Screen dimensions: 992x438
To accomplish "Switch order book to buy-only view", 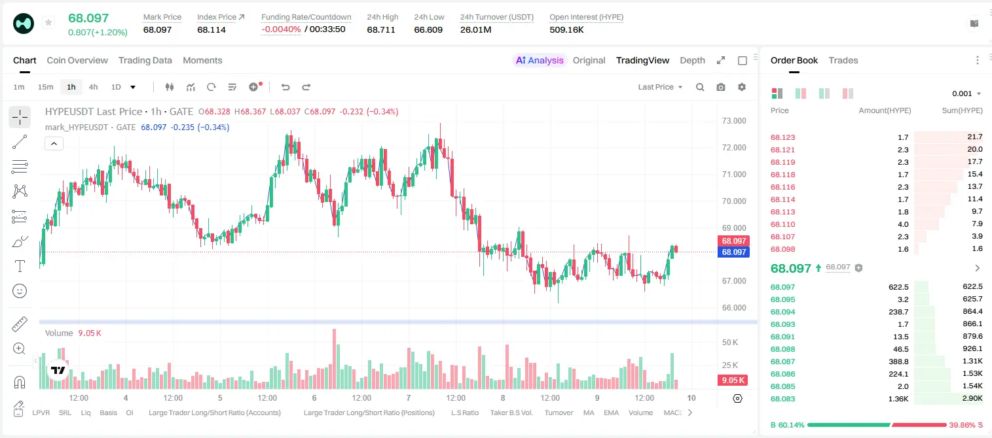I will point(824,93).
